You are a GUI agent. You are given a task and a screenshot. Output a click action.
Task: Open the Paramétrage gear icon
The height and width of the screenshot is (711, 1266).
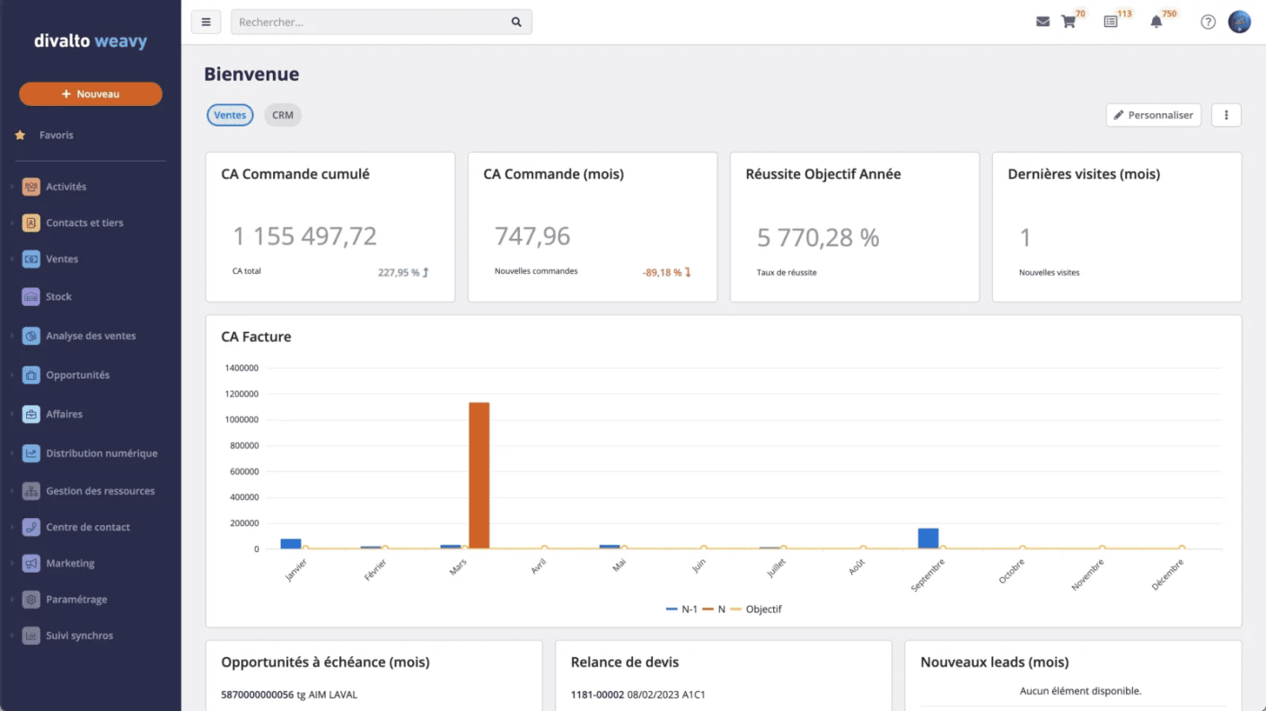pyautogui.click(x=31, y=599)
